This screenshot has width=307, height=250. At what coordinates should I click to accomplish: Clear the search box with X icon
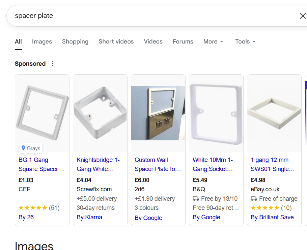303,16
